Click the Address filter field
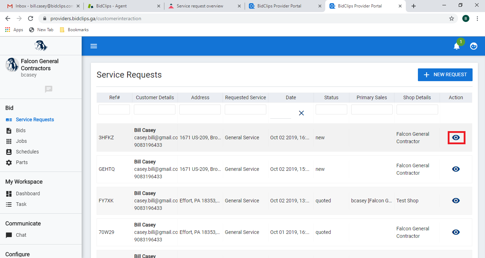This screenshot has width=485, height=258. (200, 110)
